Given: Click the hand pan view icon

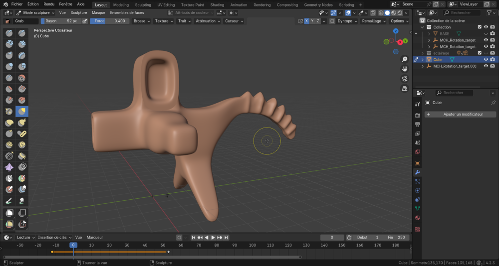Looking at the screenshot, I should (405, 69).
